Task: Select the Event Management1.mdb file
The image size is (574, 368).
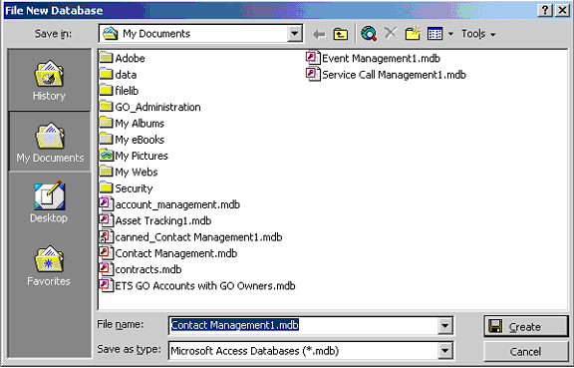Action: coord(373,58)
